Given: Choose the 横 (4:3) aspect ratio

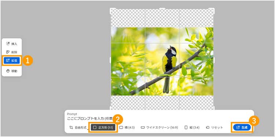Looking at the screenshot, I should (x=127, y=128).
